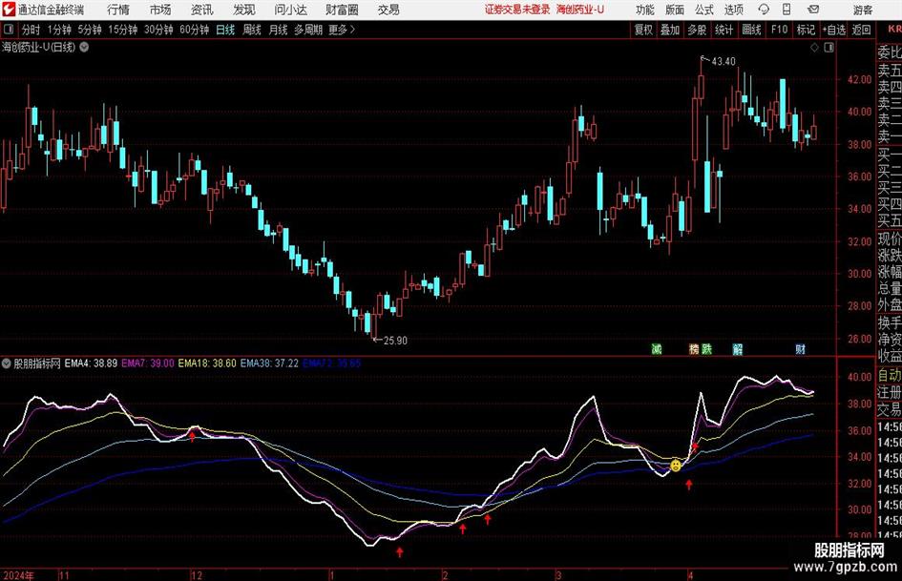902x581 pixels.
Task: Toggle the right info panel icon
Action: click(829, 48)
